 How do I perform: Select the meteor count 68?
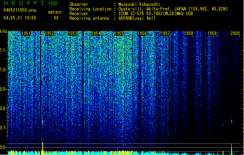(x=56, y=18)
